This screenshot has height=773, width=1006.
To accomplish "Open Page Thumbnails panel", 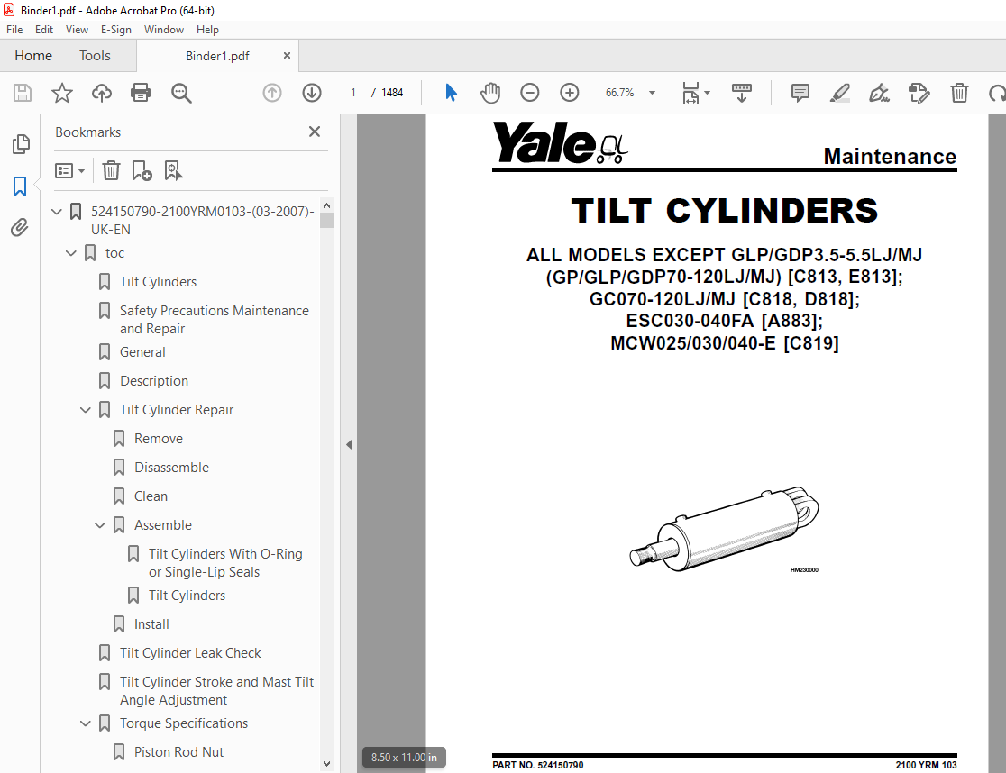I will 21,144.
